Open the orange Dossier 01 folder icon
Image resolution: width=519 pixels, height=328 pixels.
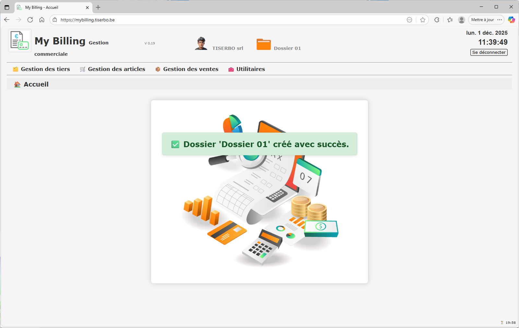(x=264, y=44)
